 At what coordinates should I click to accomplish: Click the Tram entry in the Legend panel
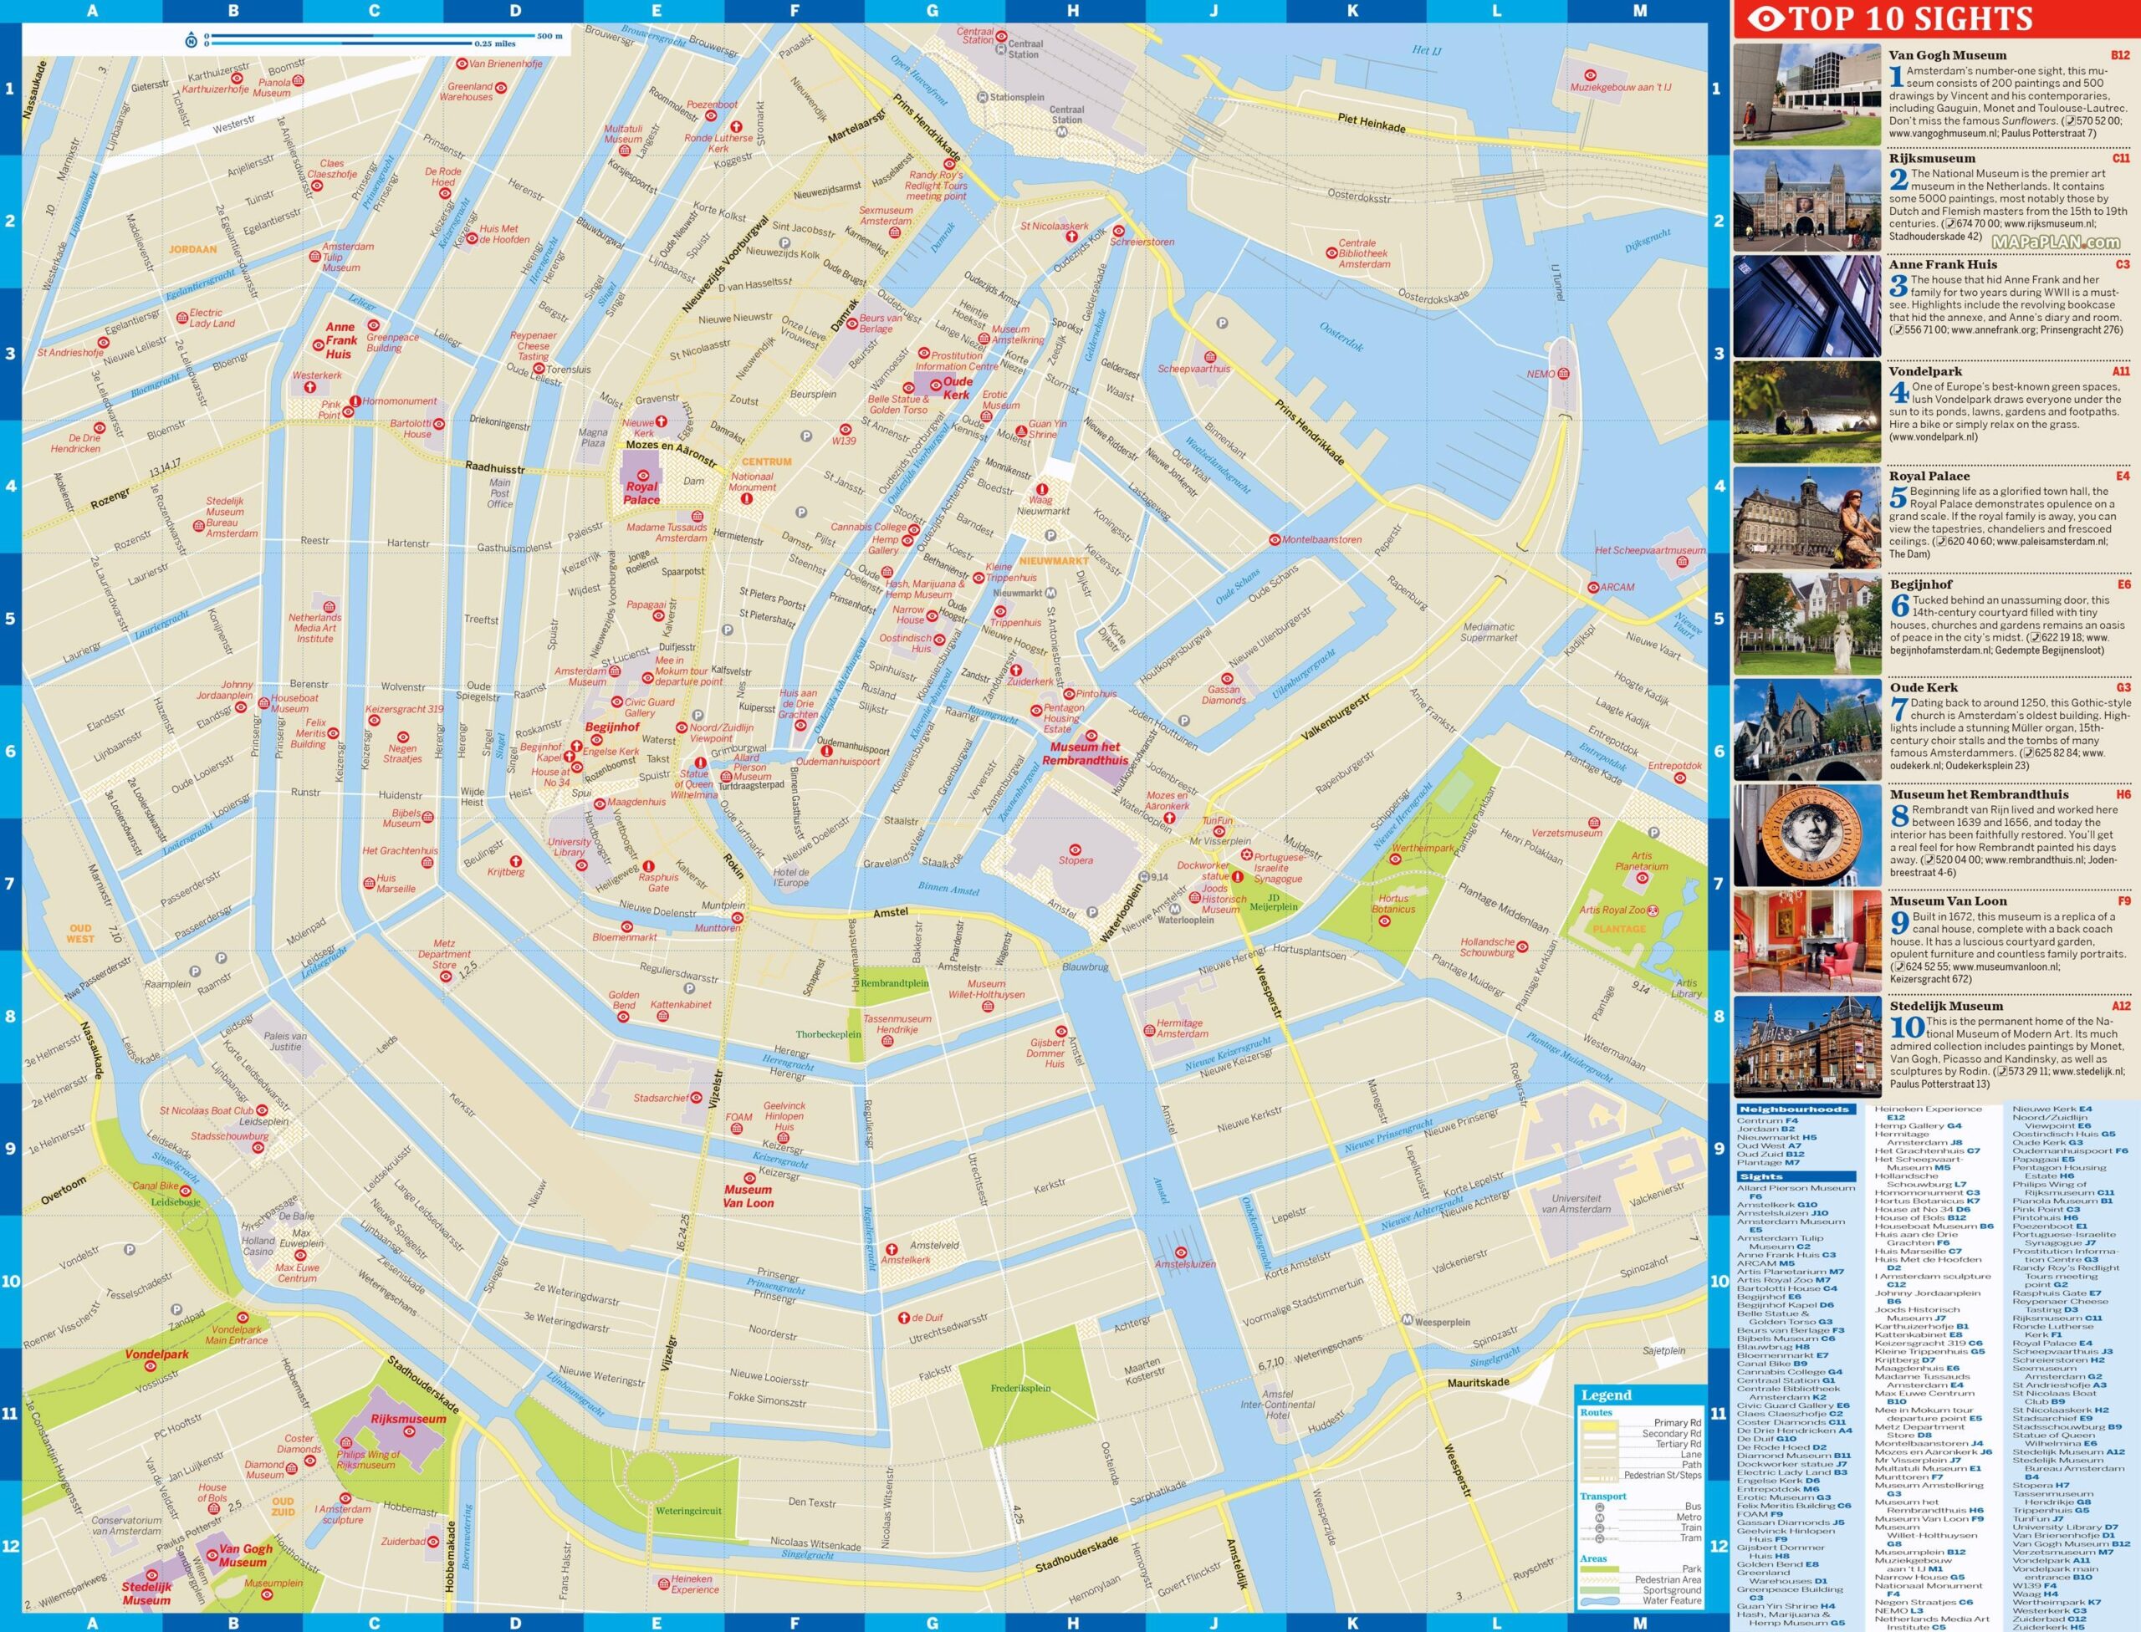coord(1692,1538)
